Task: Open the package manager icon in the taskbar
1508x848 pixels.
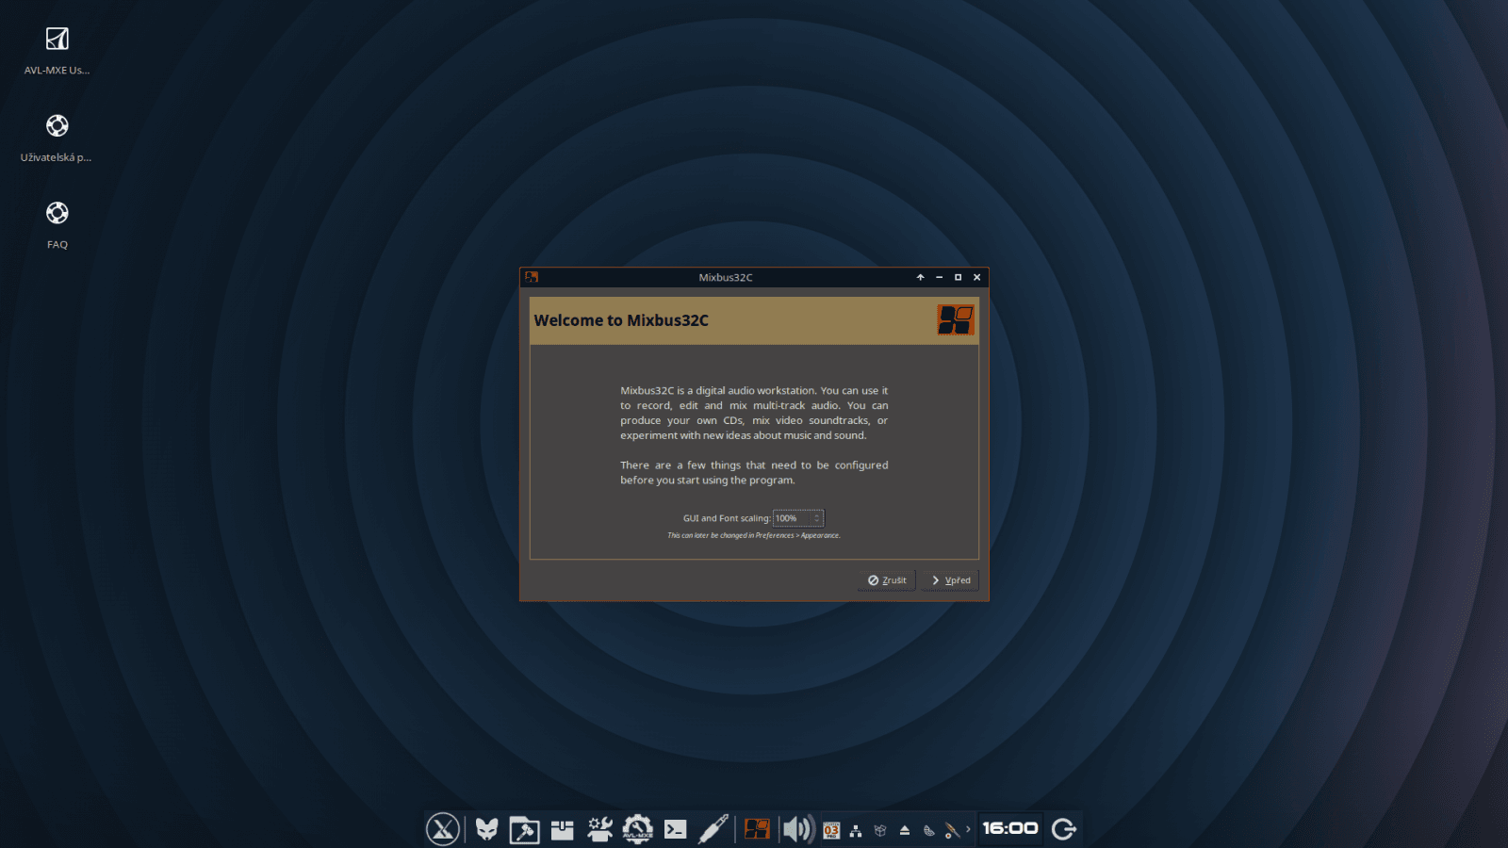Action: (562, 829)
